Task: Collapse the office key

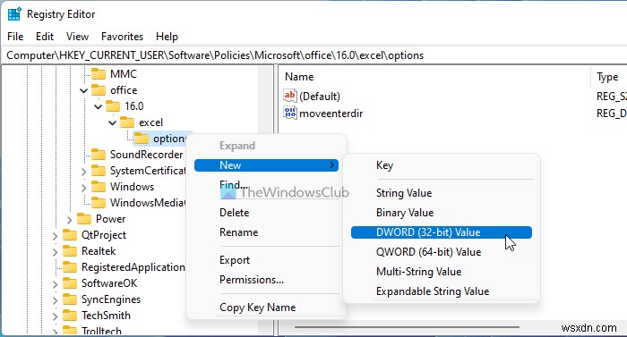Action: (x=83, y=90)
